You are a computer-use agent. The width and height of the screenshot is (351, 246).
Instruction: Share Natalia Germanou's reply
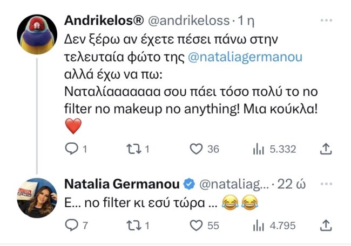326,224
